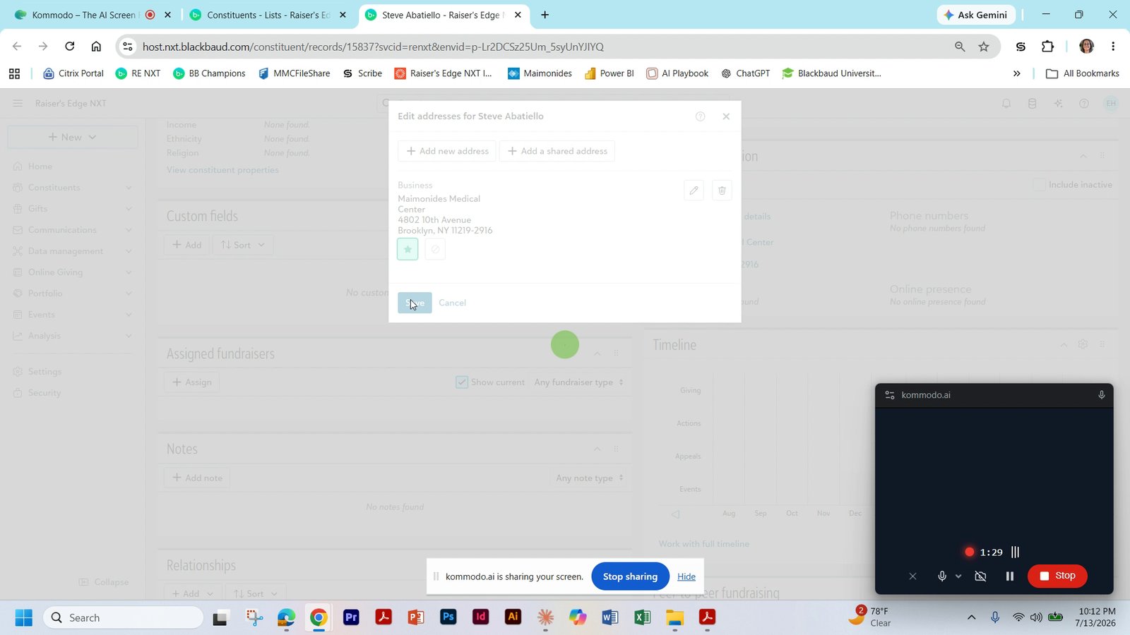Screen dimensions: 1130x635
Task: Open the Power BI bookmark
Action: [609, 73]
